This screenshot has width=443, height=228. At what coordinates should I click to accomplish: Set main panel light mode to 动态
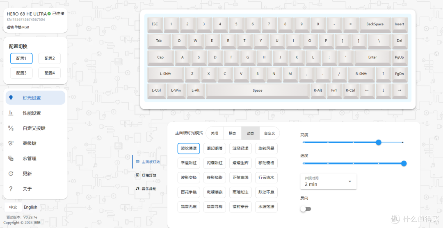pyautogui.click(x=250, y=133)
